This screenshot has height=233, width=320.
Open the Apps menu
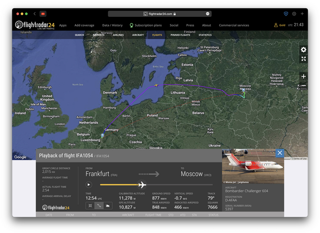[x=63, y=25]
